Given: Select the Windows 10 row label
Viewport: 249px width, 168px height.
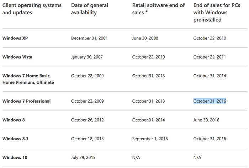Looking at the screenshot, I should pos(15,157).
